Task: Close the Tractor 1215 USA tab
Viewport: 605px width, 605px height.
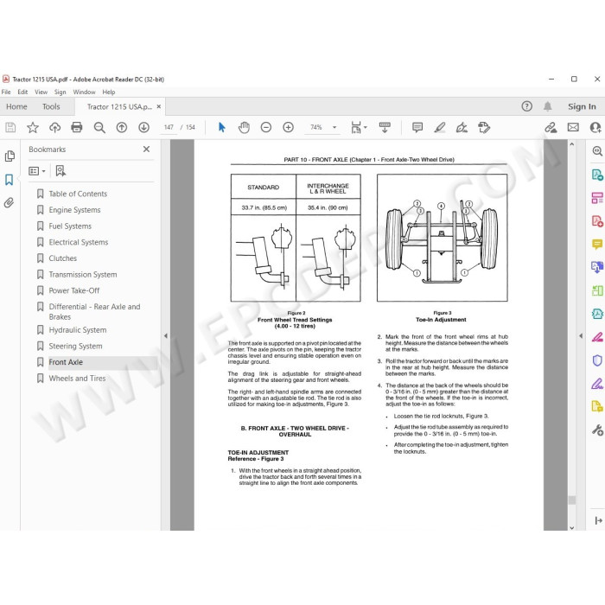Action: (158, 106)
